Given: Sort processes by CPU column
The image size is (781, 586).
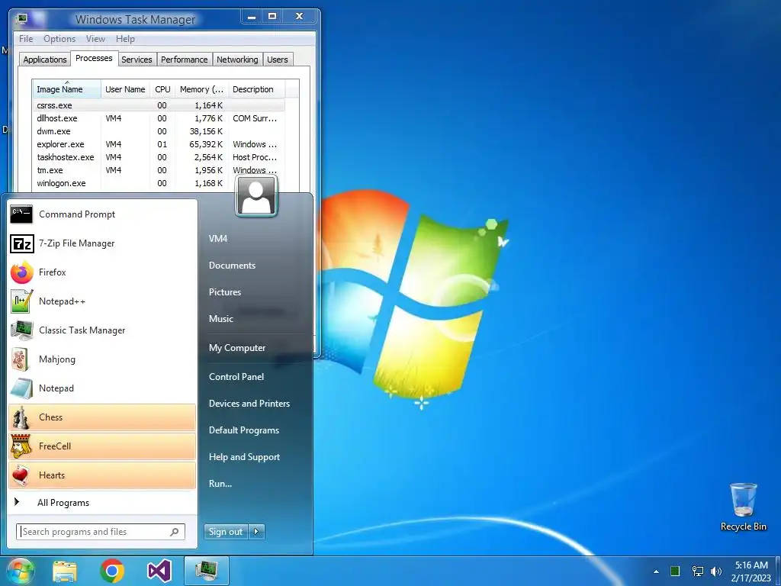Looking at the screenshot, I should point(162,89).
